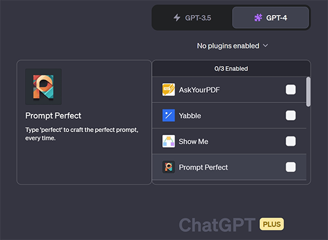Screen dimensions: 328x240
Task: Enable the Show Me plugin checkbox
Action: tap(290, 141)
